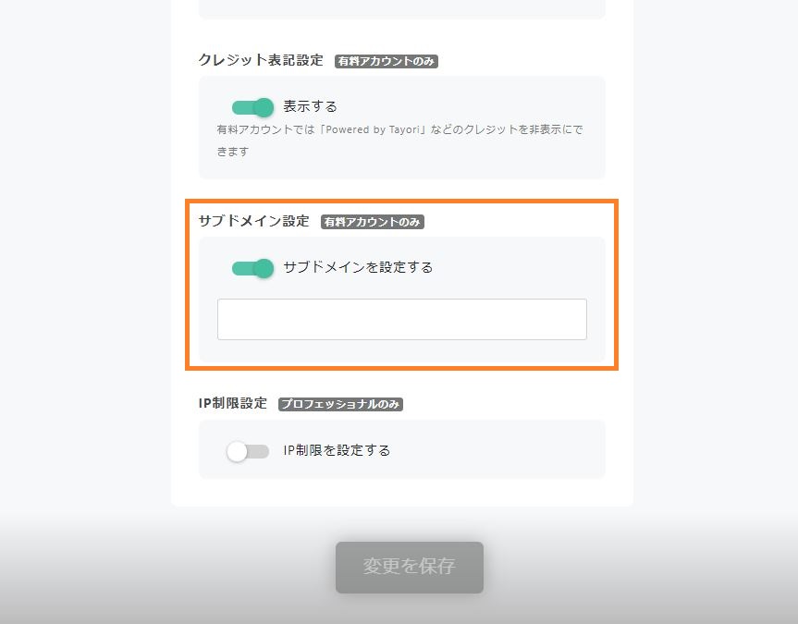Click the サブドメインを設定する label text
The width and height of the screenshot is (798, 624).
point(358,267)
